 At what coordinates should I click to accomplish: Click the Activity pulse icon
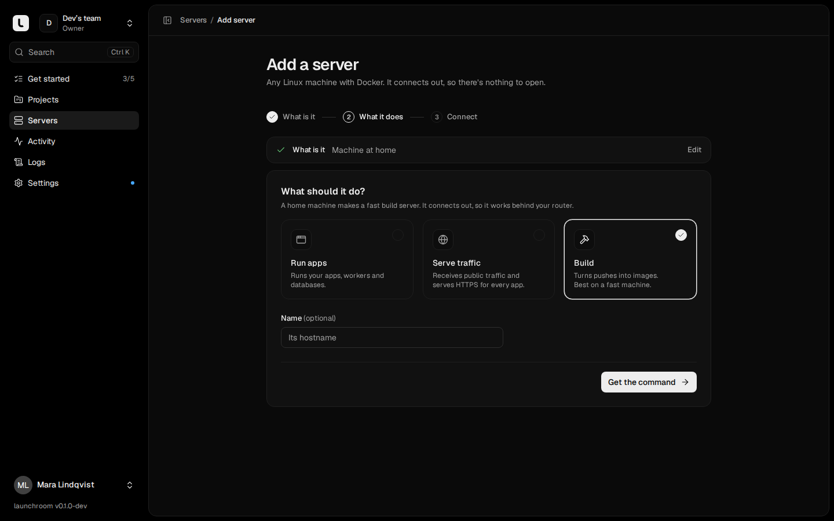[19, 141]
